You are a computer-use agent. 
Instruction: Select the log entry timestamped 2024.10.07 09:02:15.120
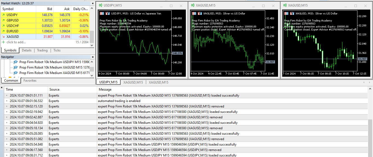click(186, 106)
